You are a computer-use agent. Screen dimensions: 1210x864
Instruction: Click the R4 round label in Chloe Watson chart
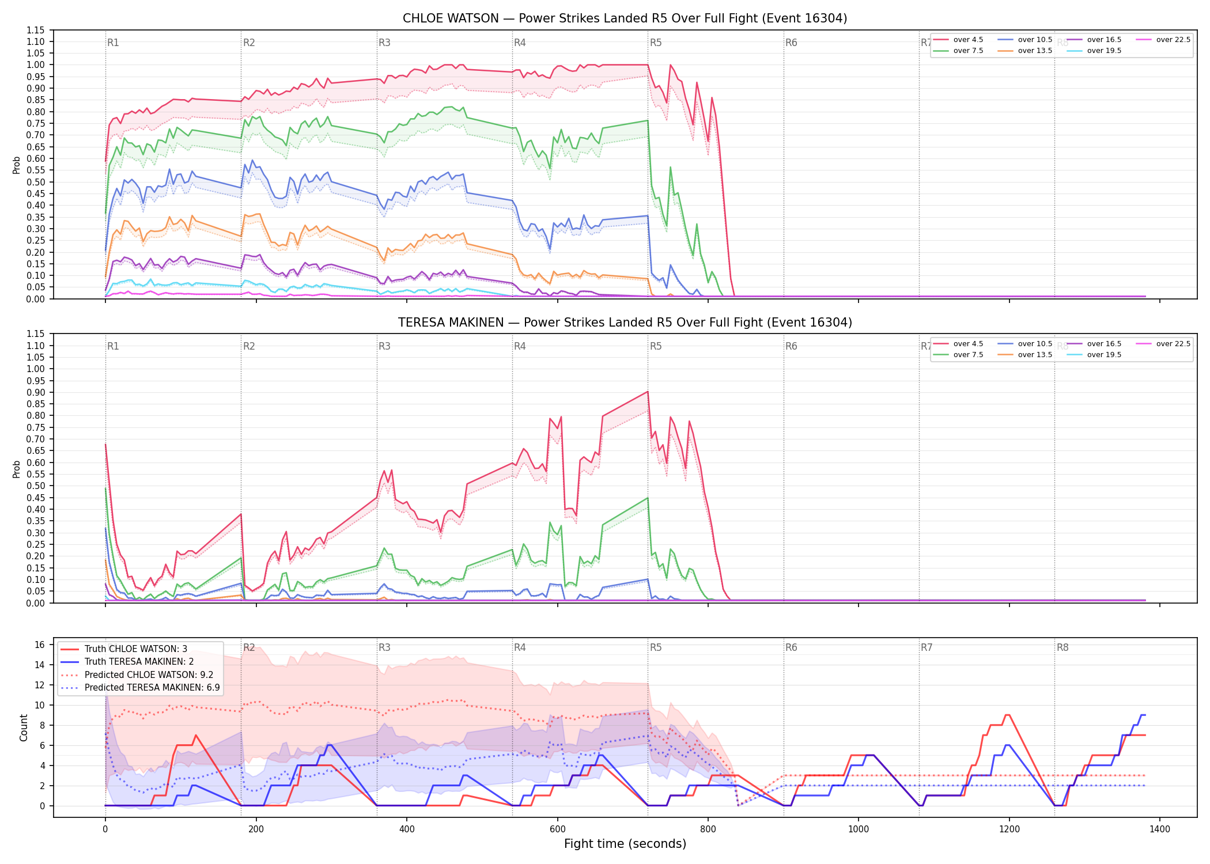pos(520,43)
